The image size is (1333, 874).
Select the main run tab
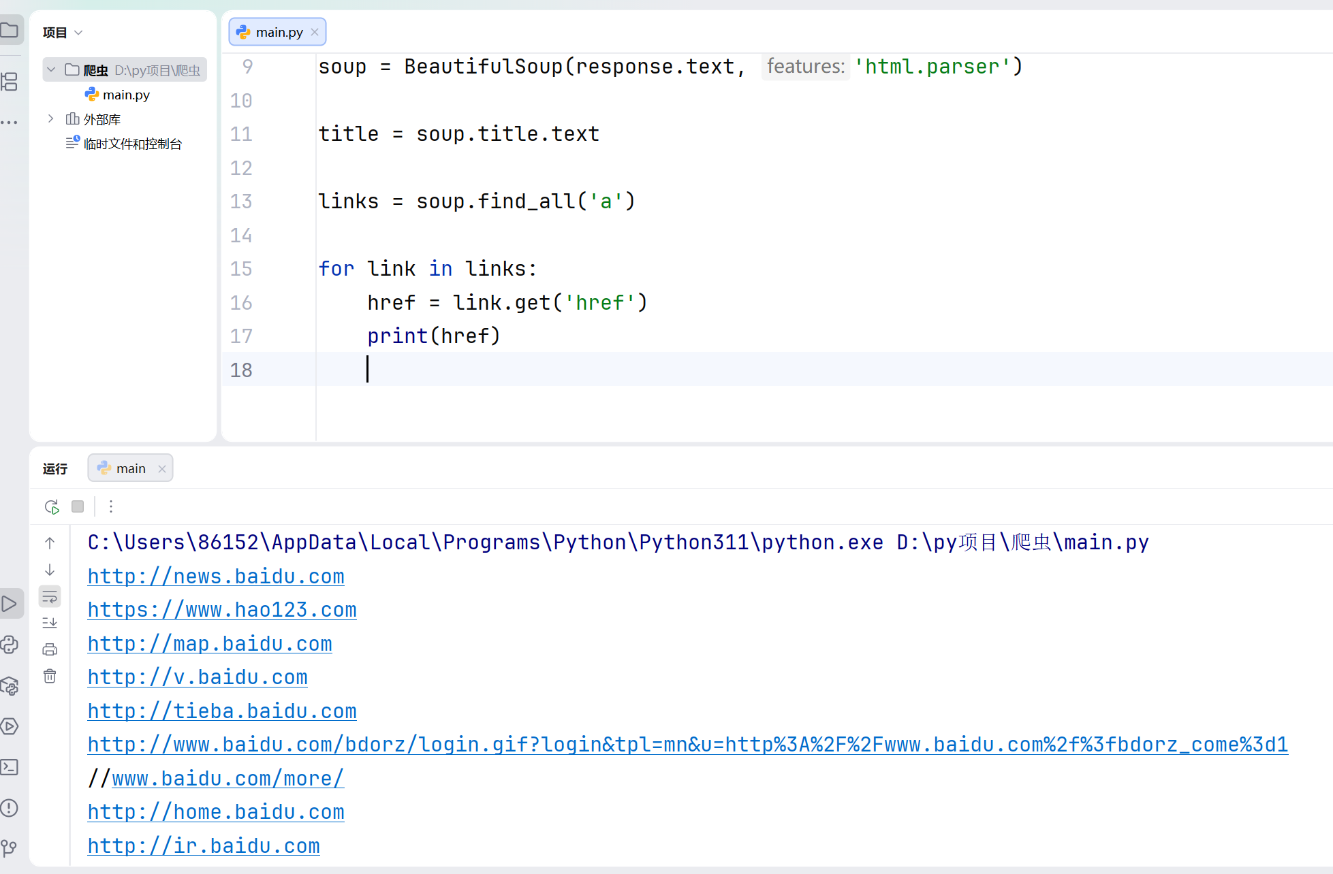point(129,468)
